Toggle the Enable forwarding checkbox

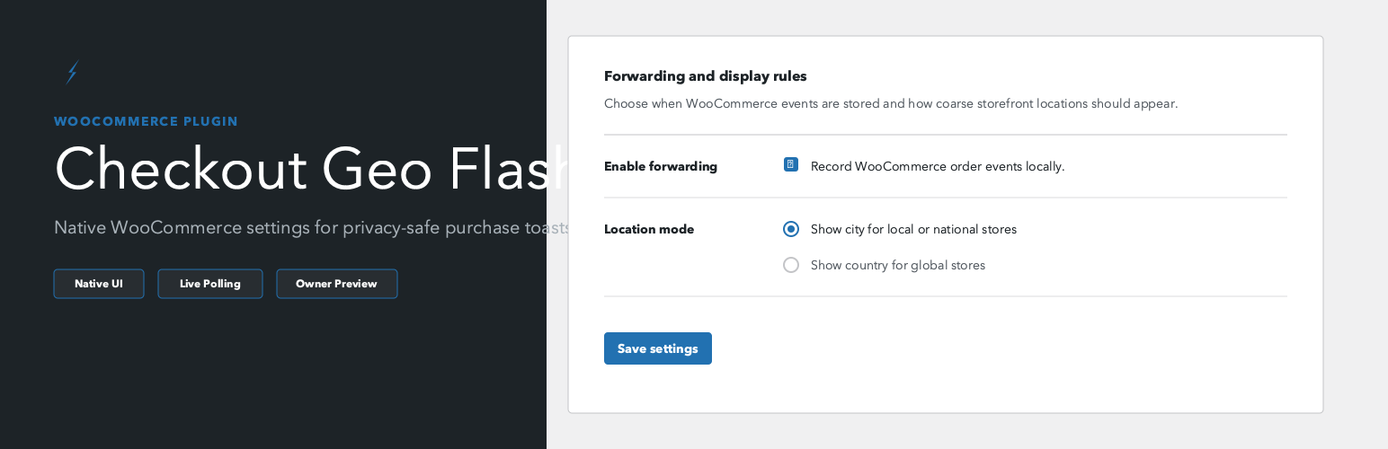791,165
